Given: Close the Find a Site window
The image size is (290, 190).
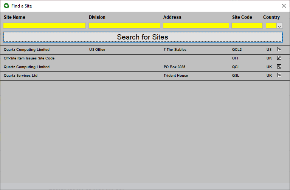Looking at the screenshot, I should 284,6.
